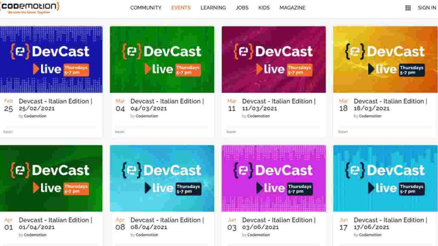
Task: Open the Jobs page
Action: [x=242, y=8]
